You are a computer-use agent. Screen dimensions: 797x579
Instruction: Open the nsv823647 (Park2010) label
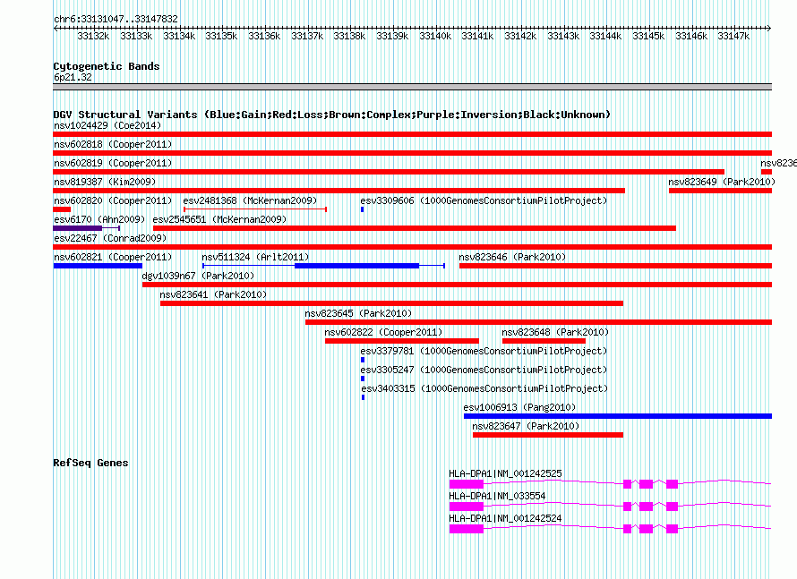pos(526,426)
